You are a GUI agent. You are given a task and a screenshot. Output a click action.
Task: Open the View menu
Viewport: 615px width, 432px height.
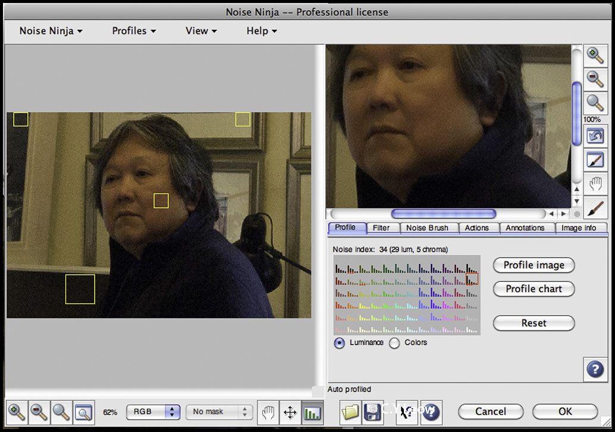tap(201, 30)
